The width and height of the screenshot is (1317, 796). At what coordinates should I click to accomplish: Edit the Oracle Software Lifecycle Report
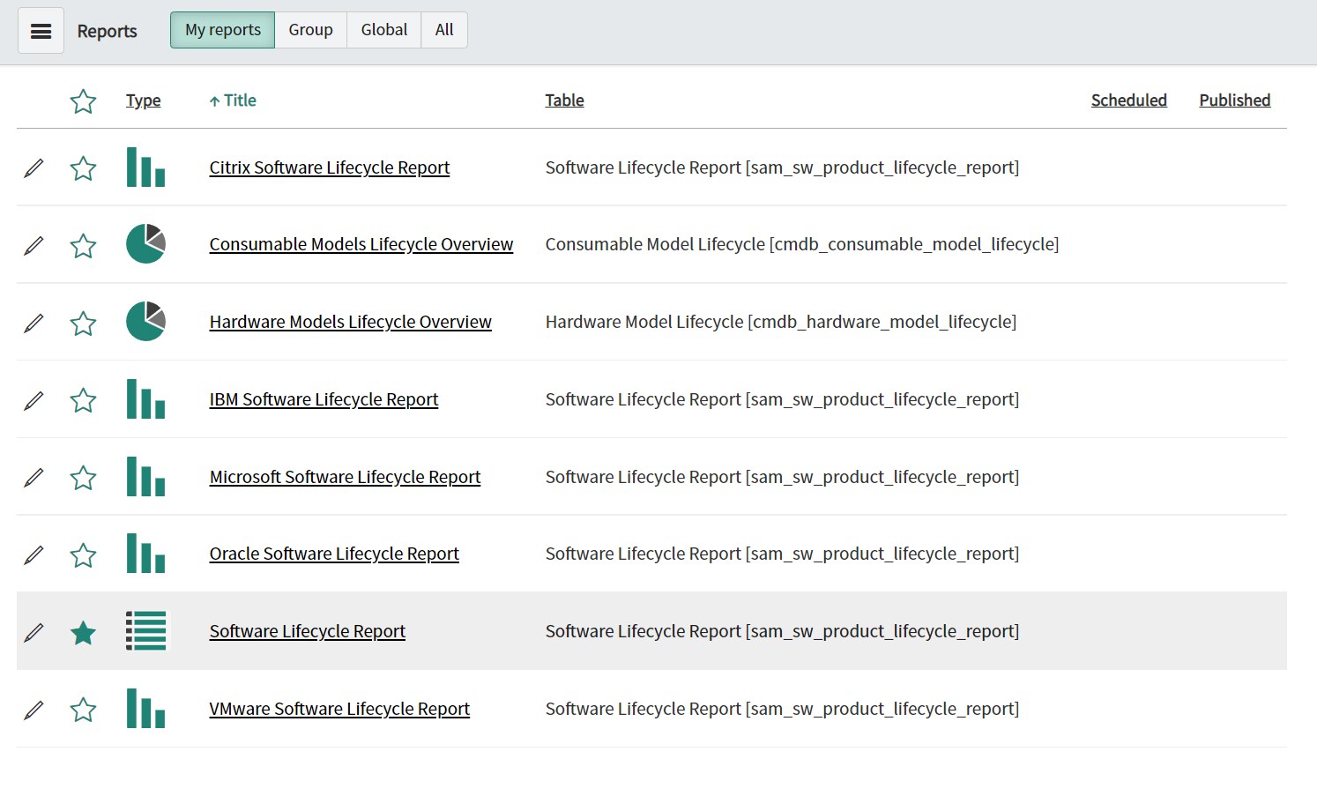coord(33,554)
